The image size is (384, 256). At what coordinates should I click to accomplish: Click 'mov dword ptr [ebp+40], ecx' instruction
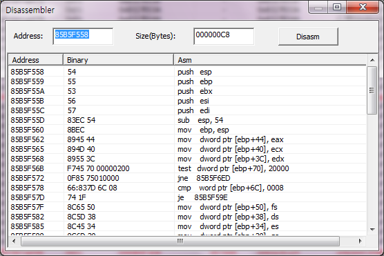coord(230,149)
